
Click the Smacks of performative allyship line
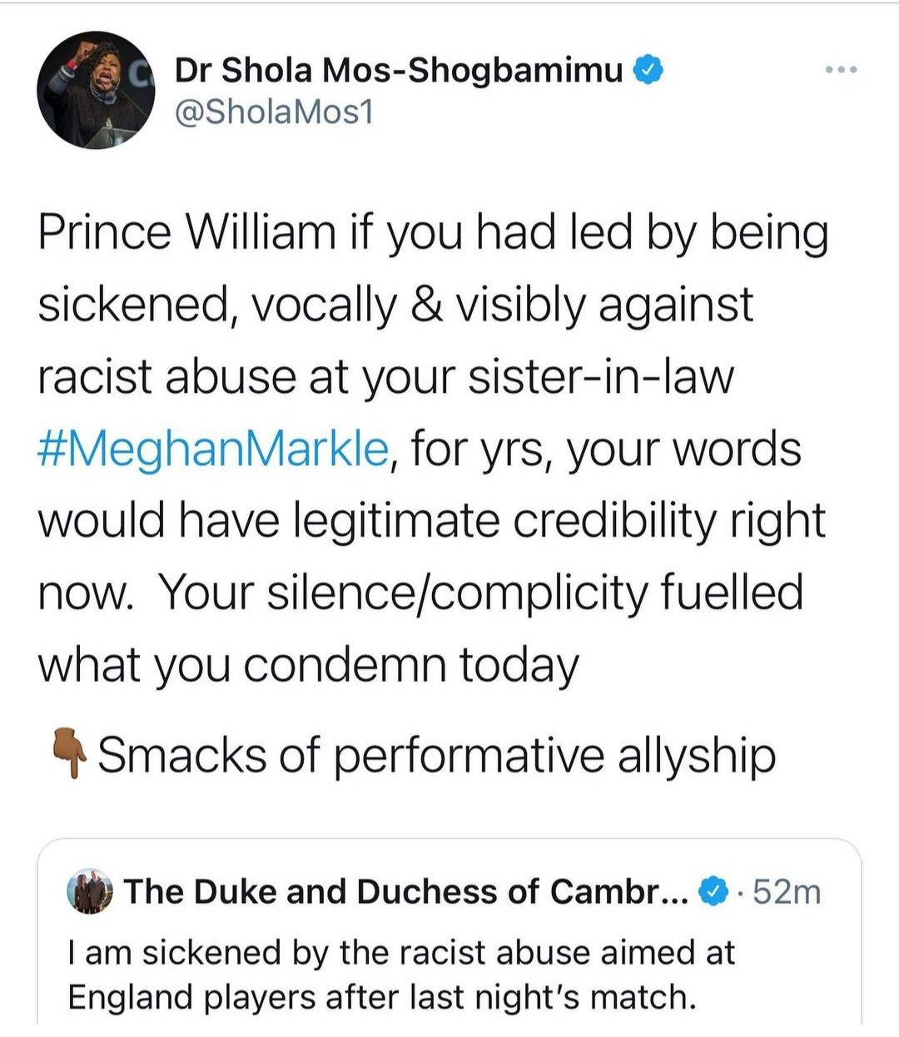437,756
